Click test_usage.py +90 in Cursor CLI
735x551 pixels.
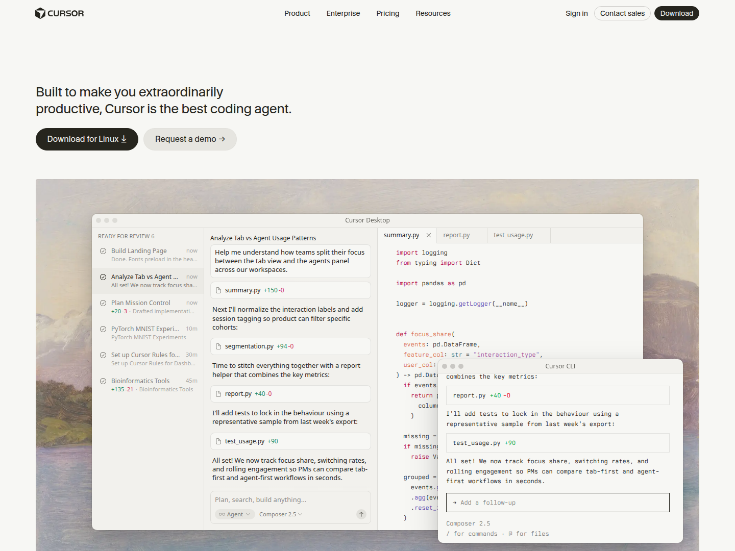click(x=557, y=443)
